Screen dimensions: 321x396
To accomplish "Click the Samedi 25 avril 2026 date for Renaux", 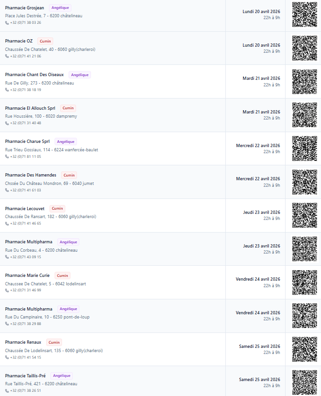I will pyautogui.click(x=259, y=346).
